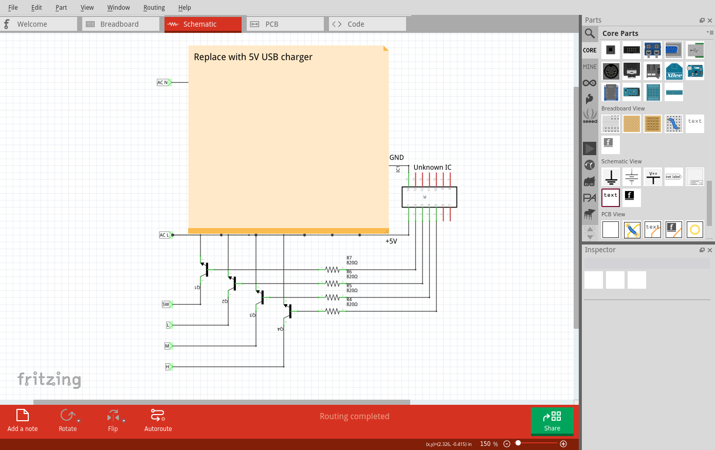Open the Part menu

(61, 7)
